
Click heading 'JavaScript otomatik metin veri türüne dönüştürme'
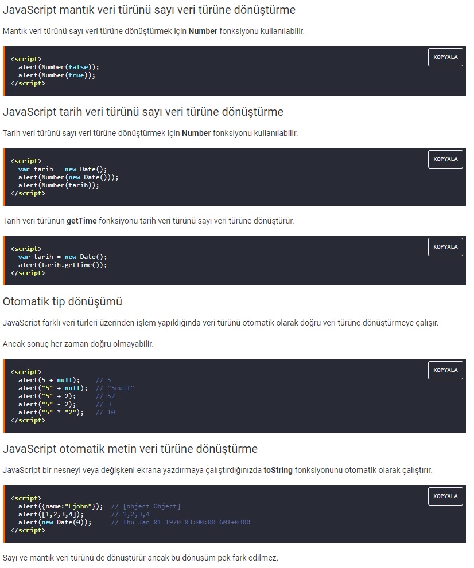tap(130, 449)
